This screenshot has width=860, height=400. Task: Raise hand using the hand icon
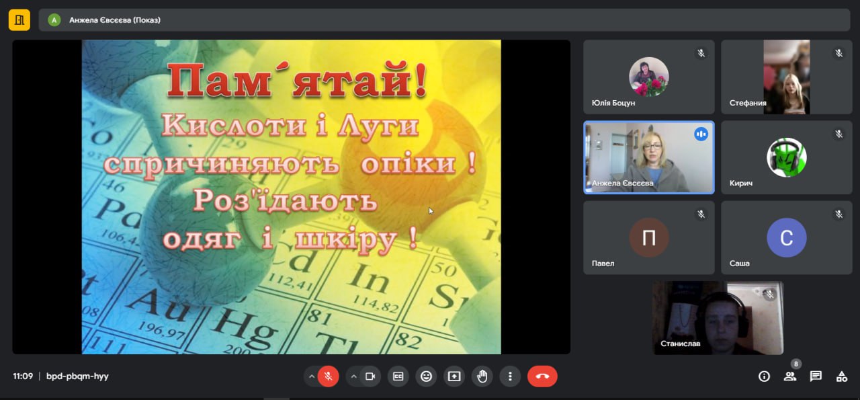pos(482,376)
